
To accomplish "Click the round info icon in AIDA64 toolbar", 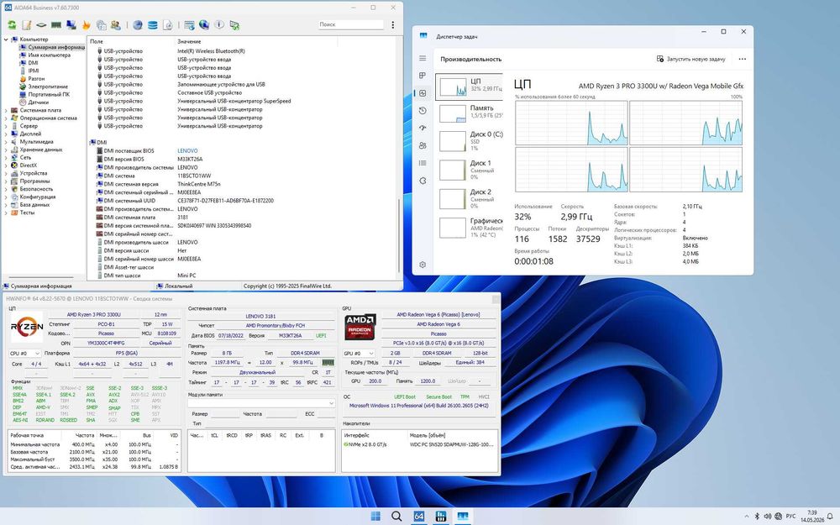I will [x=219, y=24].
